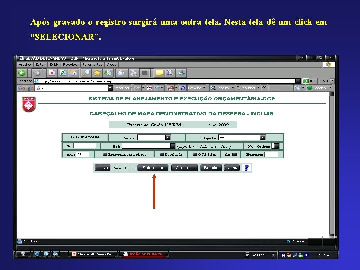The width and height of the screenshot is (360, 270).
Task: Click into the Ano input field
Action: [x=83, y=154]
